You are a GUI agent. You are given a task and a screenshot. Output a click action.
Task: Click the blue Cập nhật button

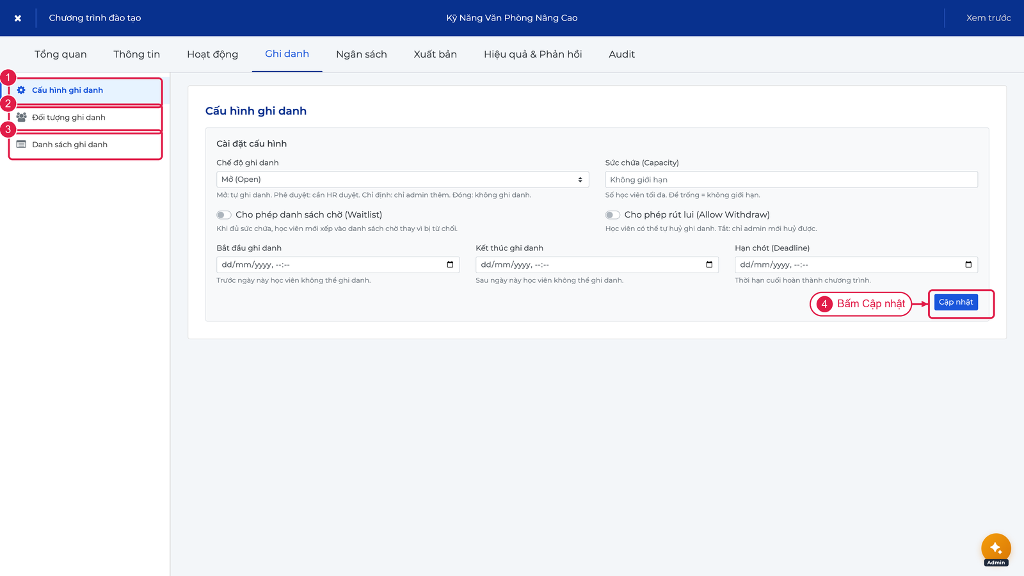956,302
